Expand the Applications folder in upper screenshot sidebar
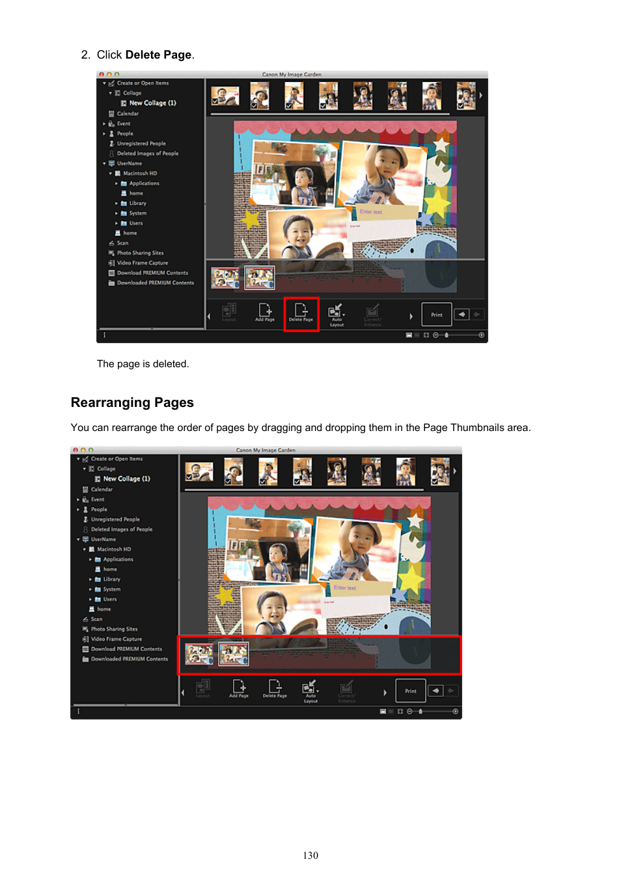This screenshot has width=621, height=879. [x=117, y=184]
